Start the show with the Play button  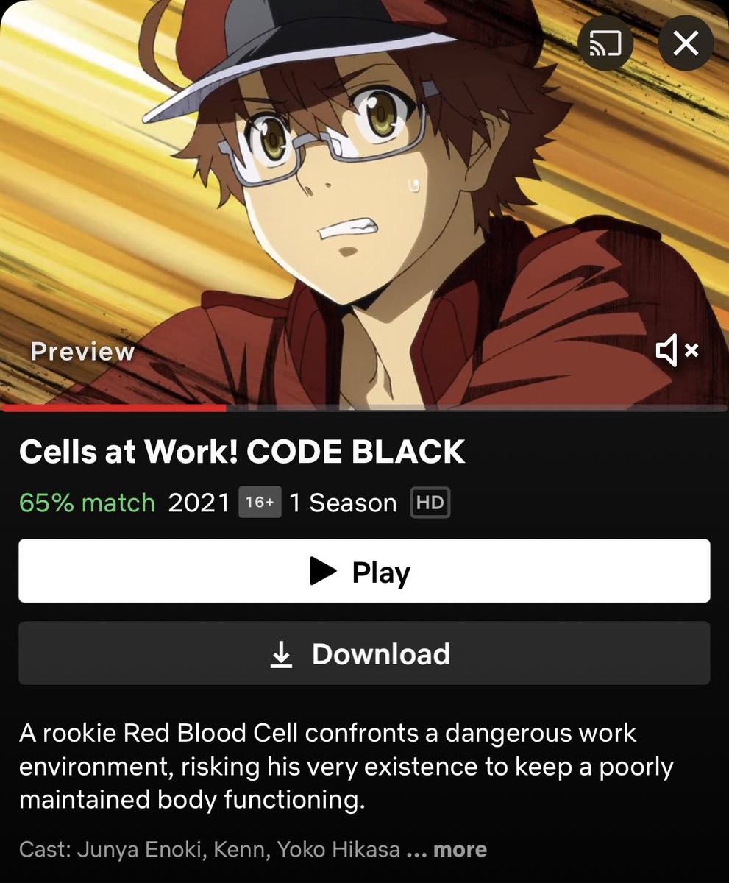click(364, 571)
